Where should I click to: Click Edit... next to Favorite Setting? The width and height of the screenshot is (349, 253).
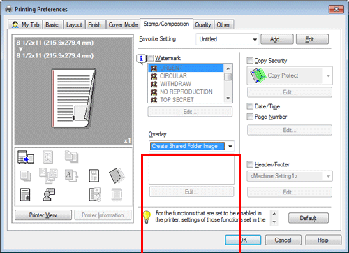click(312, 39)
